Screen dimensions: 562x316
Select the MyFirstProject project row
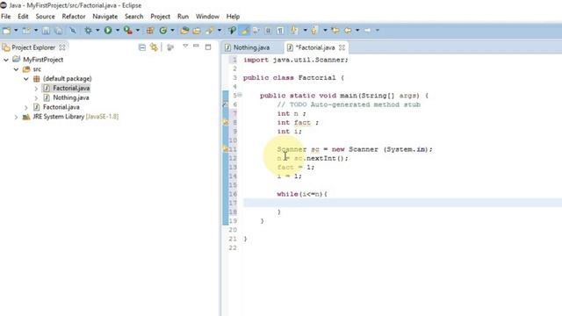coord(43,60)
